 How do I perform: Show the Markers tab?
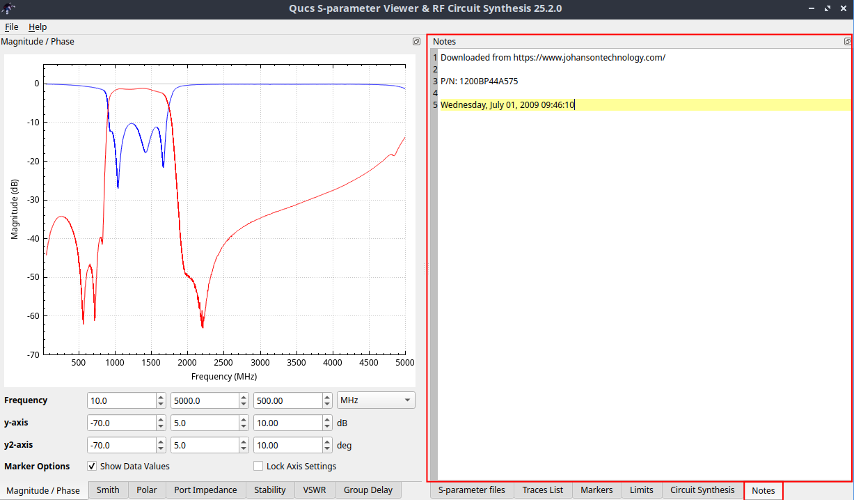coord(596,490)
